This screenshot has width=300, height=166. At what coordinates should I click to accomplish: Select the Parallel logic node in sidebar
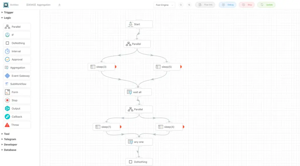point(17,27)
